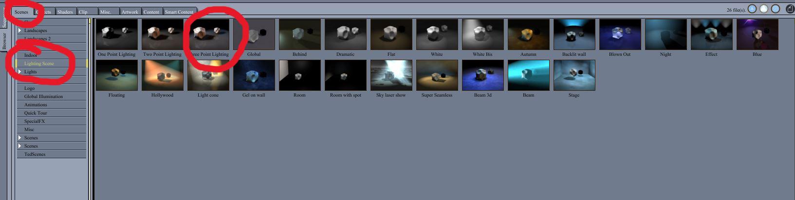Screen dimensions: 795x200
Task: Expand the Lights folder triangle
Action: [x=20, y=72]
